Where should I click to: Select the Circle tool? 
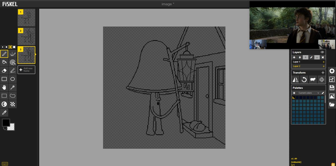click(x=13, y=79)
